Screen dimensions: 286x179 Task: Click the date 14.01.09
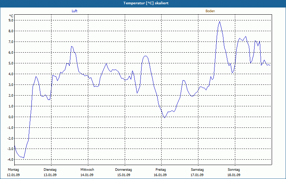[87, 175]
